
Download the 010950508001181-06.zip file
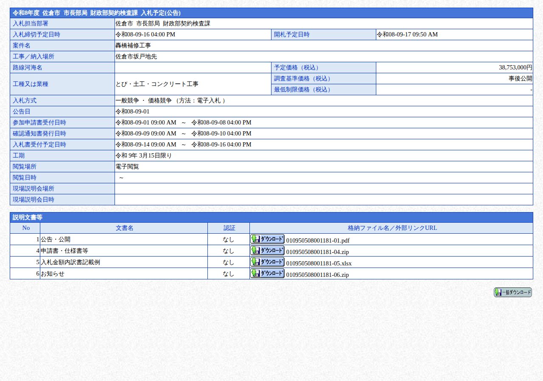pos(267,273)
